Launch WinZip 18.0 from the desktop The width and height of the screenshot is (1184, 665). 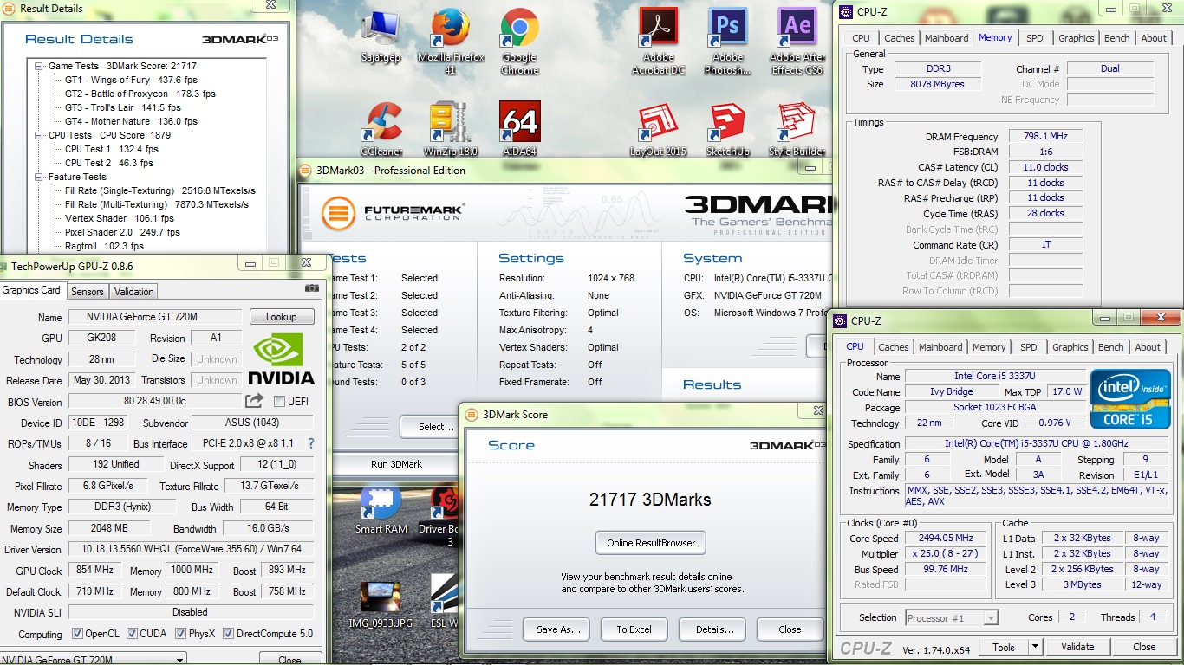point(452,129)
